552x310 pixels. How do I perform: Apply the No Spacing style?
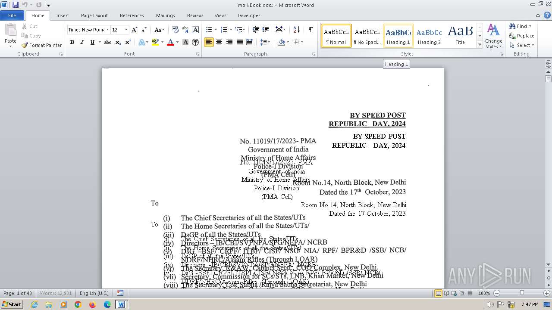click(x=367, y=35)
